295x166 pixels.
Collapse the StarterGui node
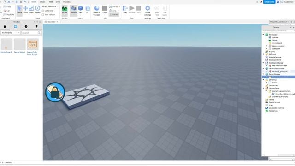(263, 80)
